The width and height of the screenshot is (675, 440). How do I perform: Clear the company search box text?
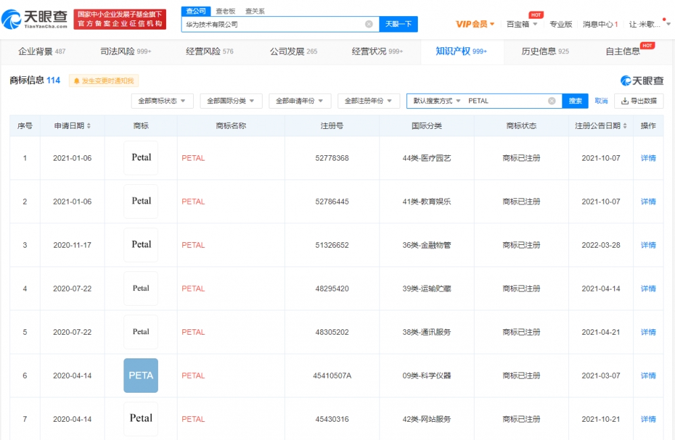tap(369, 24)
